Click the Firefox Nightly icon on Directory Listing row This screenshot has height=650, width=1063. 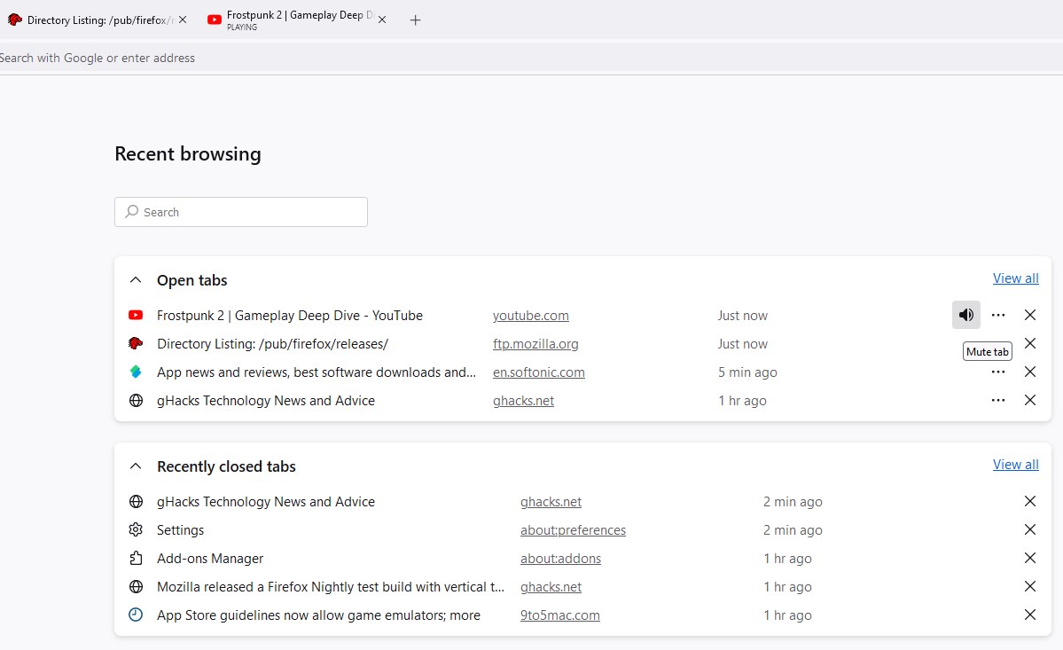coord(135,343)
